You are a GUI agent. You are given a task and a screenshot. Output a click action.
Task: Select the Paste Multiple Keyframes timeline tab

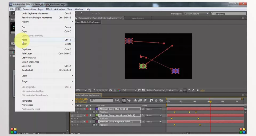tap(87, 95)
